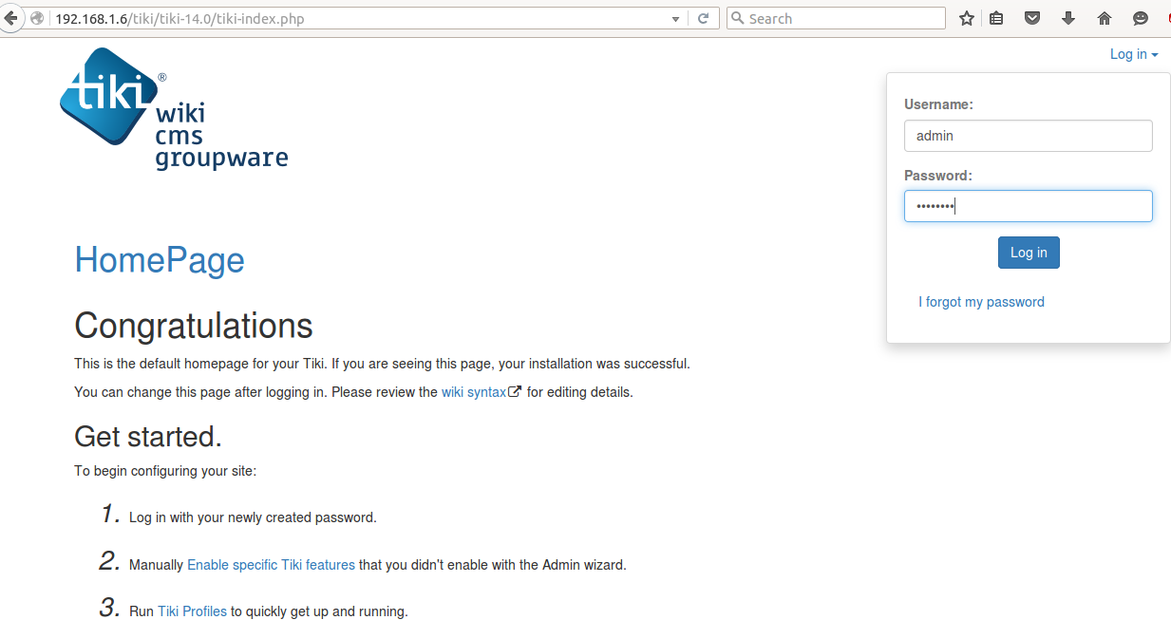This screenshot has width=1171, height=620.
Task: Click the Username: label
Action: click(x=938, y=104)
